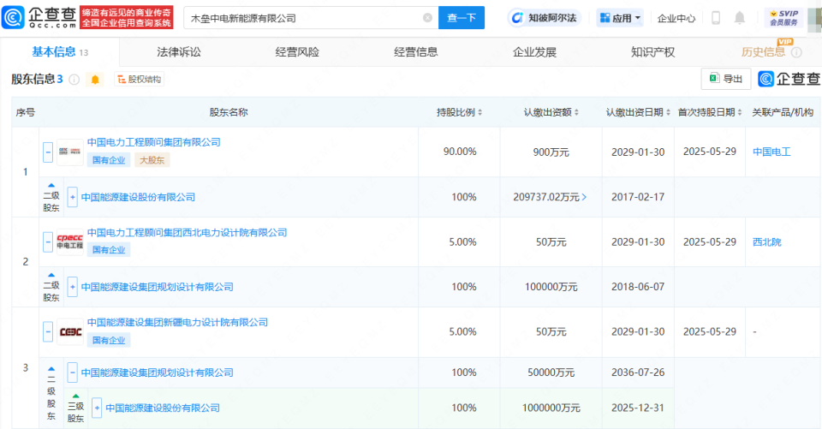Open 知彼阿尔法 AI assistant

tap(545, 18)
